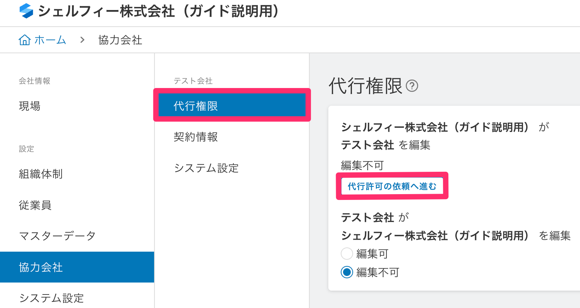The height and width of the screenshot is (308, 580).
Task: Go to ホーム breadcrumb link
Action: point(50,40)
